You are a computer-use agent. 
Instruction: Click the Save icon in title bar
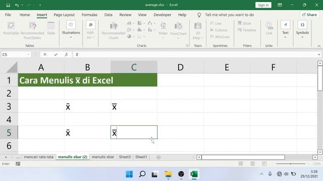click(8, 5)
